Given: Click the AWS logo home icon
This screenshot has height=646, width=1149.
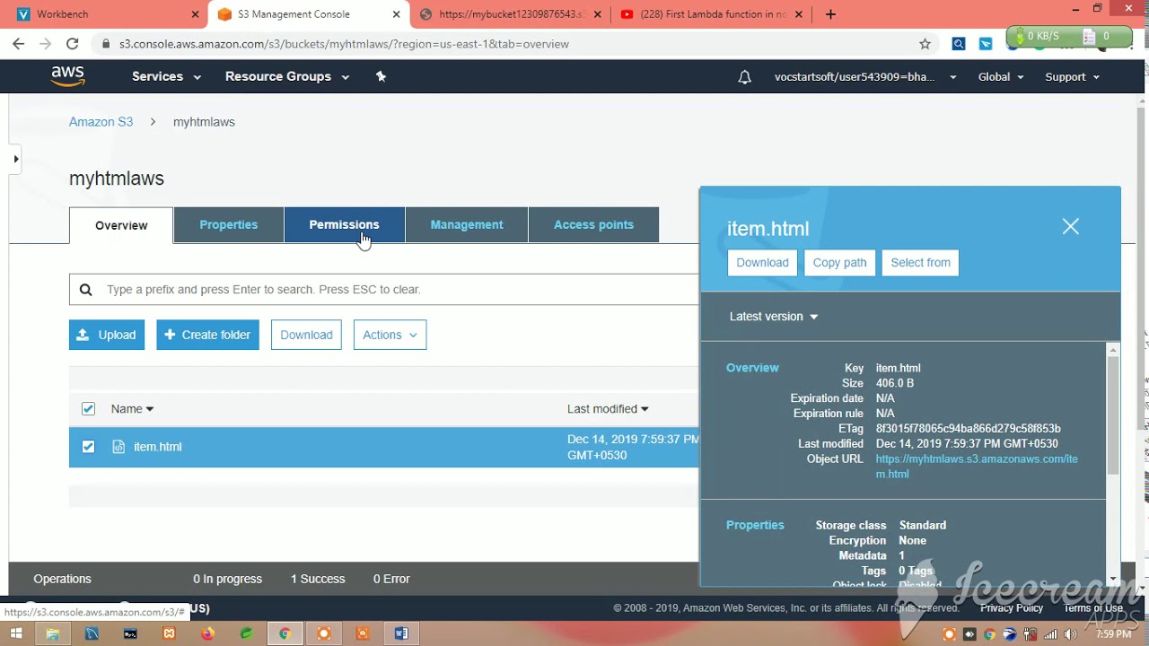Looking at the screenshot, I should click(x=68, y=76).
